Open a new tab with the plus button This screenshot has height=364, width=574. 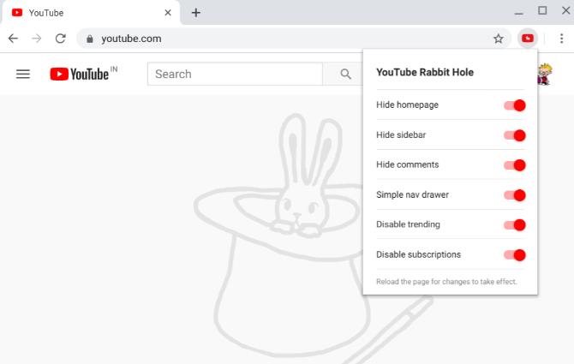pyautogui.click(x=195, y=13)
